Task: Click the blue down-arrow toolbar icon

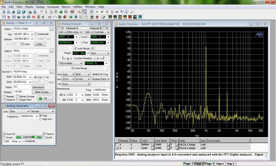Action: 76,17
